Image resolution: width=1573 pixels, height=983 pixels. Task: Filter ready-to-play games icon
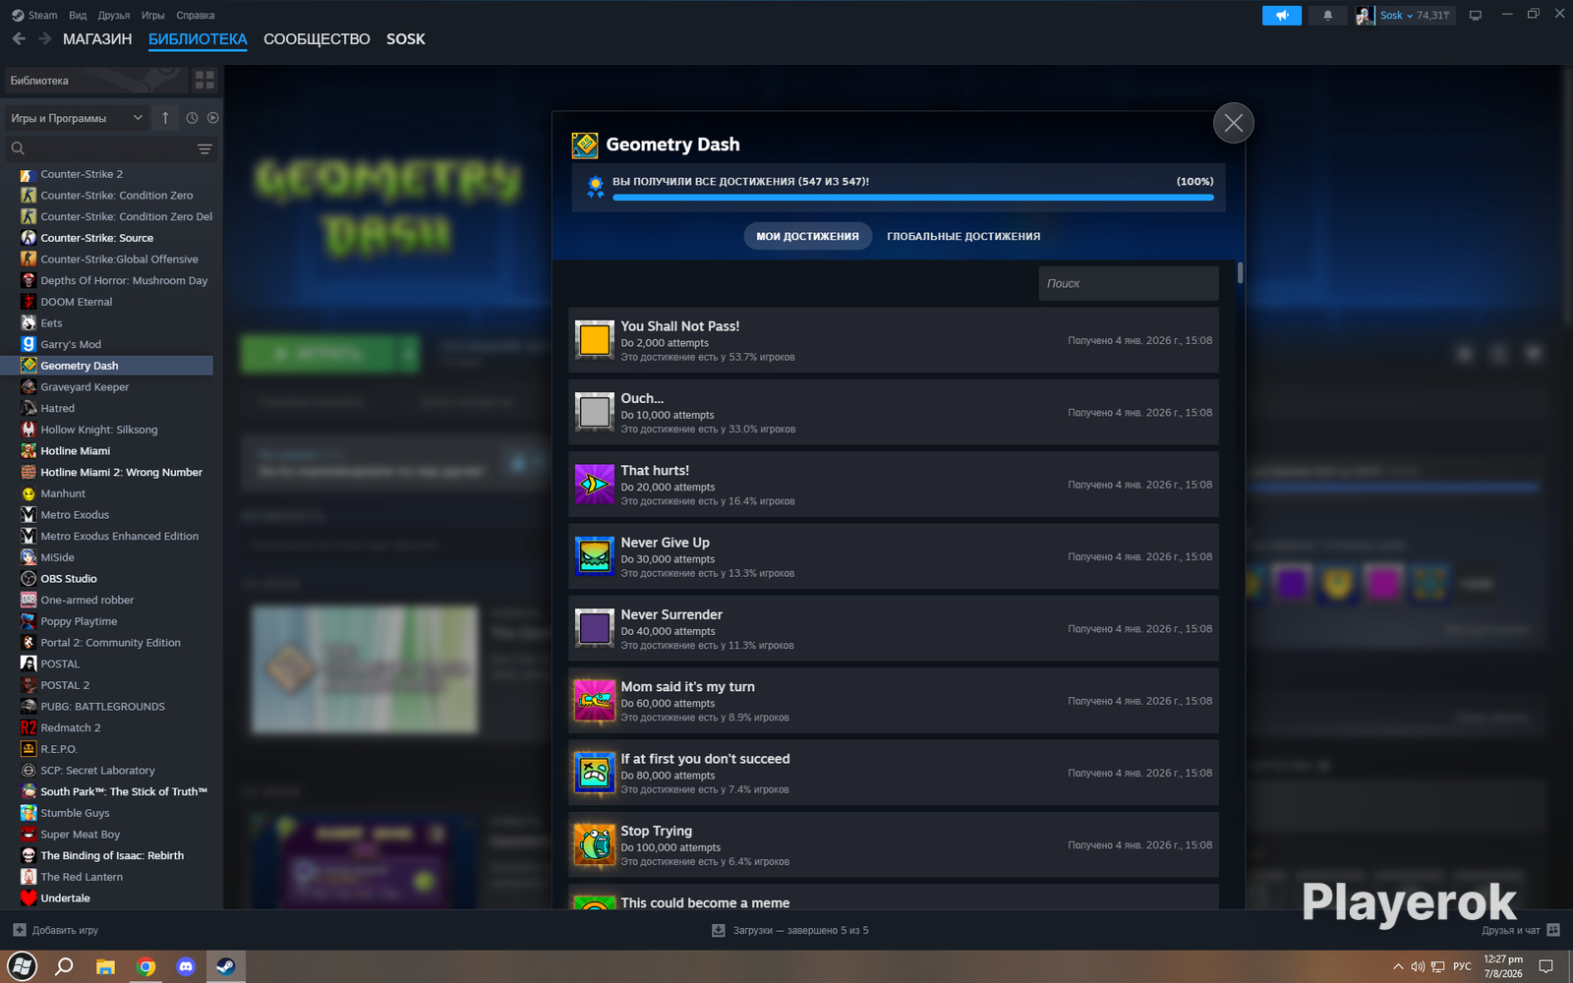(212, 118)
